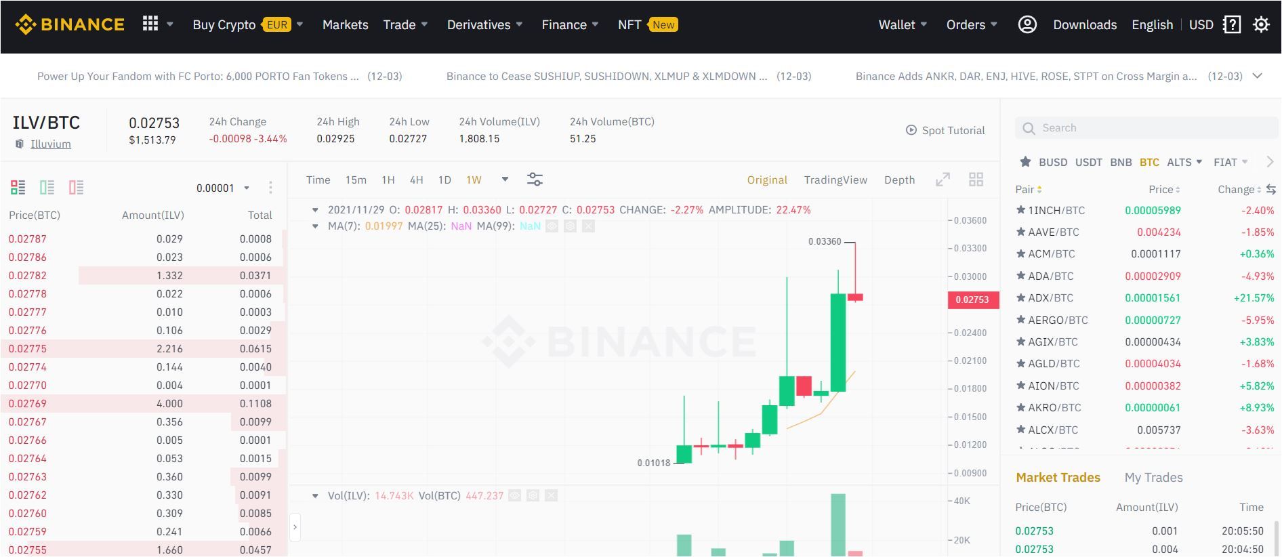
Task: Show both buy and sell order book
Action: point(18,188)
